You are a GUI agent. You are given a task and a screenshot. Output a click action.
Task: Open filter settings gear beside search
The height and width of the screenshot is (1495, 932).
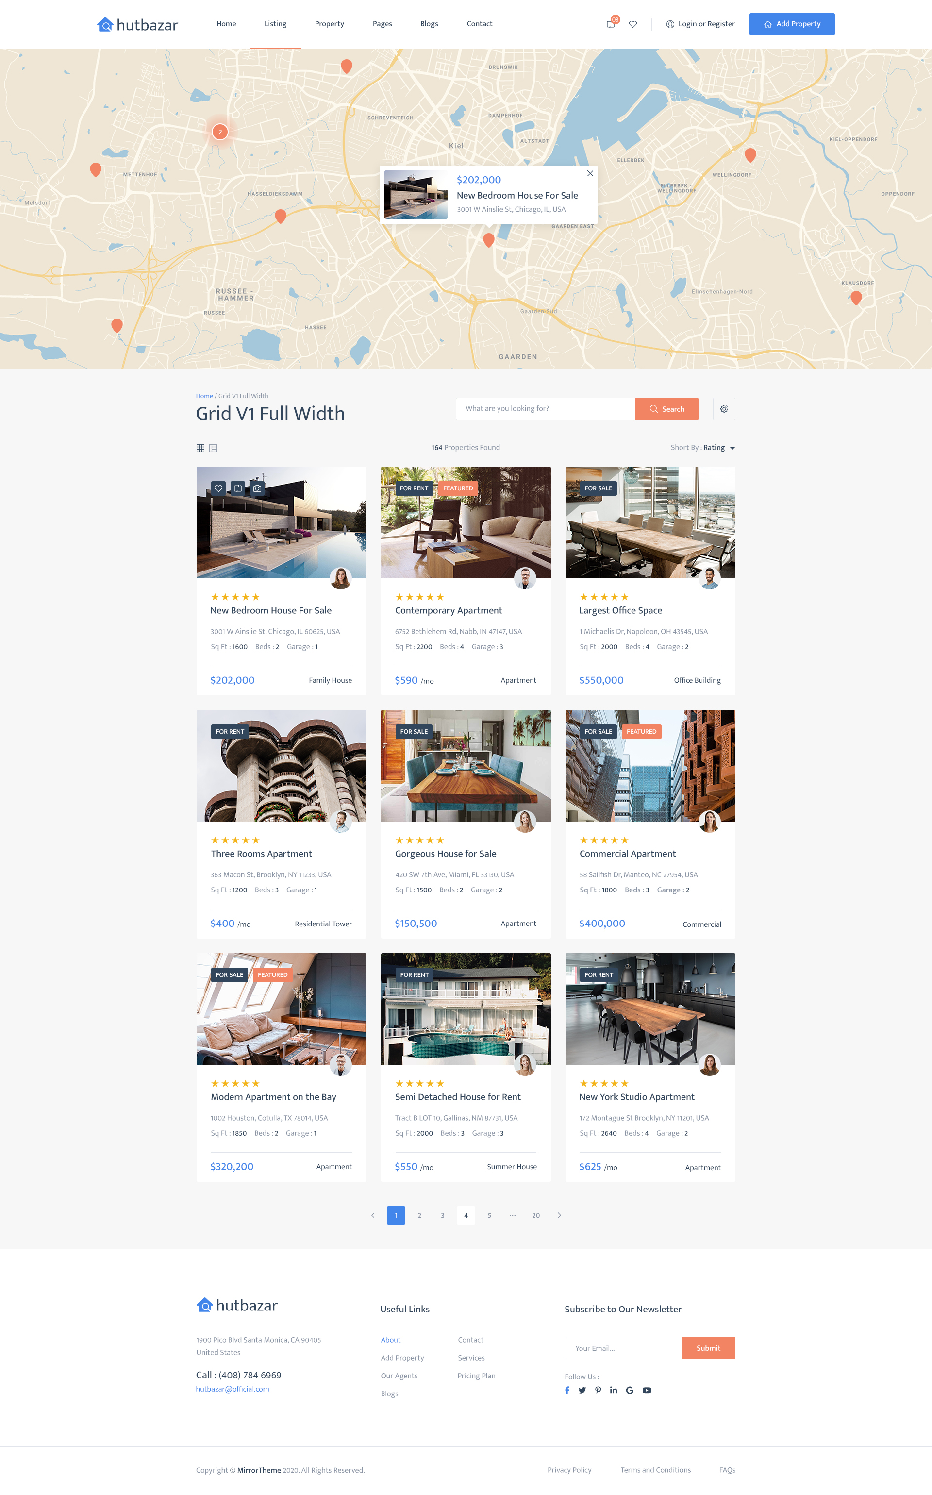click(x=724, y=409)
